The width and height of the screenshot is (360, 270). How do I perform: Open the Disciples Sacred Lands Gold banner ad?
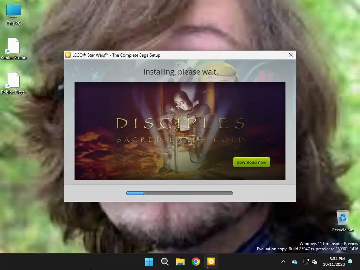180,131
